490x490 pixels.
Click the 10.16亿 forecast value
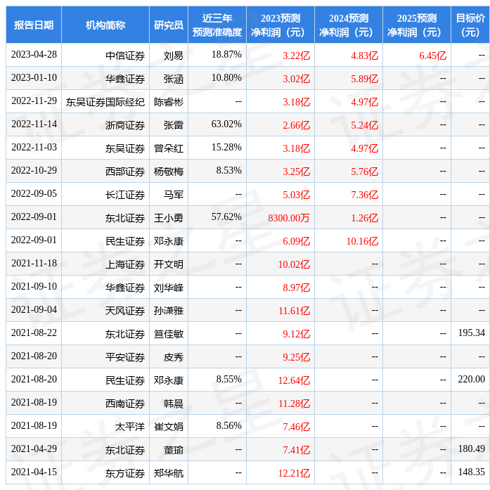coord(363,241)
